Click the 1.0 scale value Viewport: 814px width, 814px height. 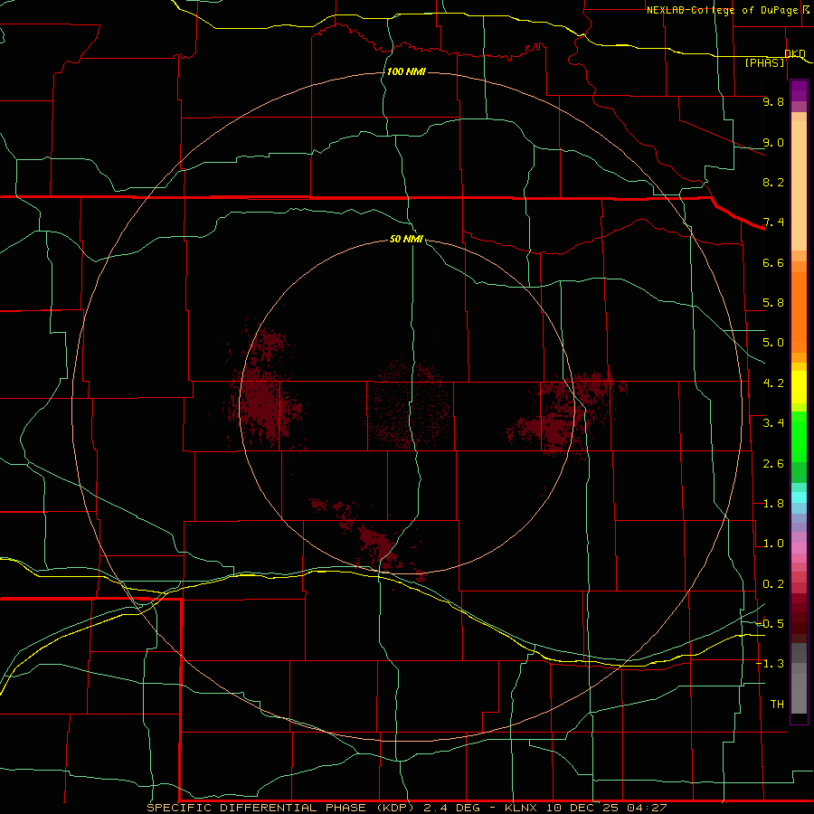[x=773, y=544]
